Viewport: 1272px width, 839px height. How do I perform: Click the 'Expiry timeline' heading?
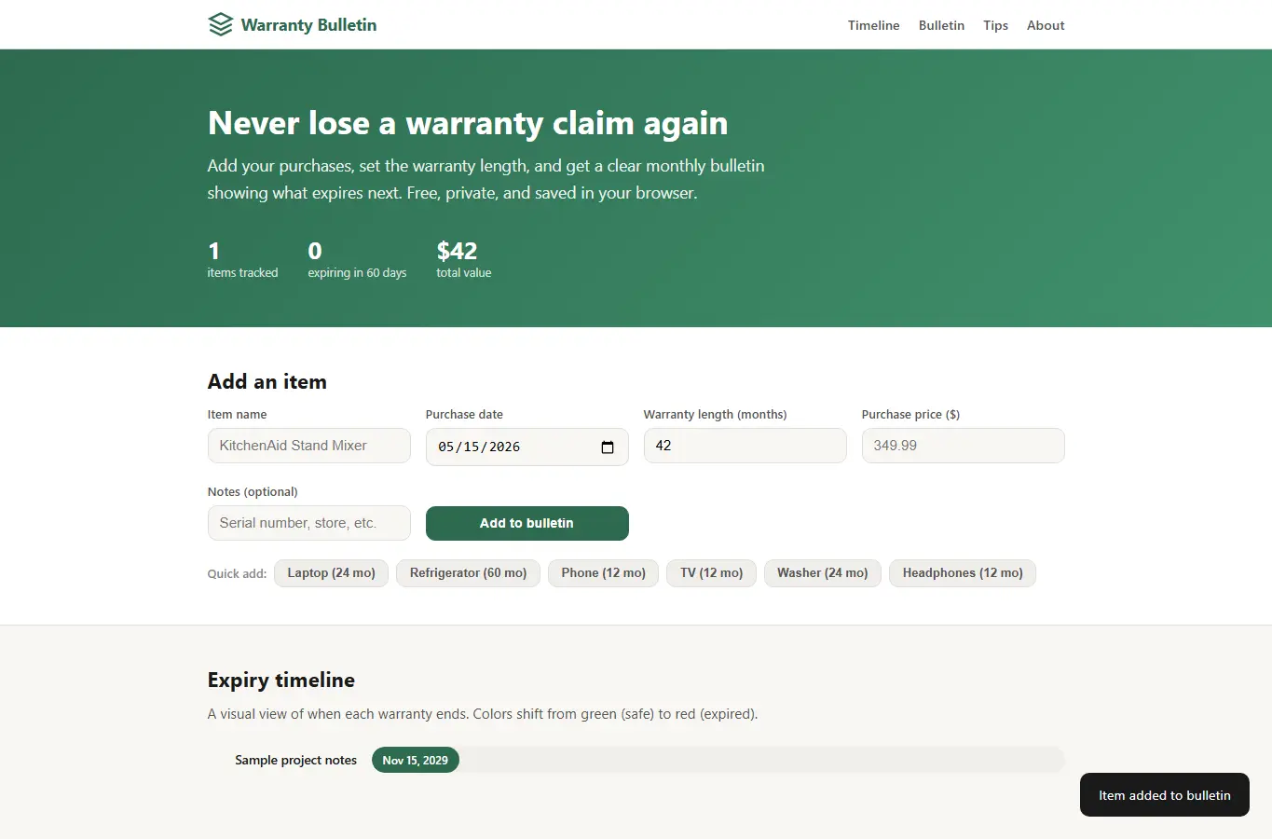pos(280,680)
